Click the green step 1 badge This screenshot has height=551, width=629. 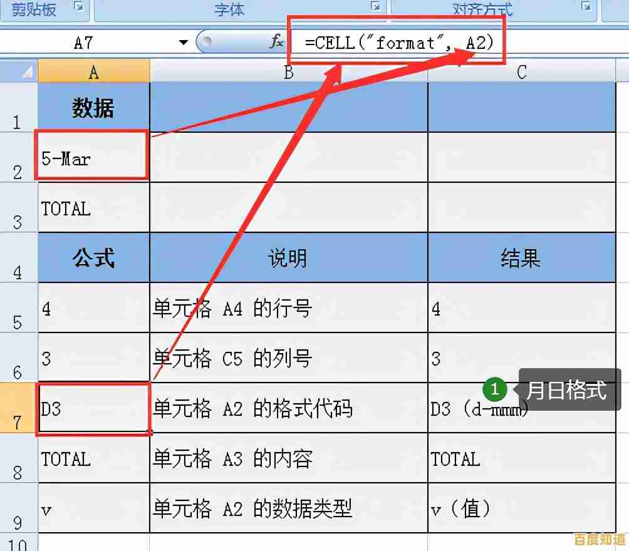click(x=495, y=389)
